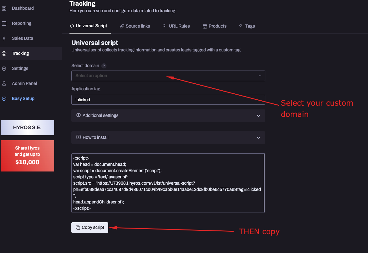
Task: Switch to the URL Rules tab
Action: tap(176, 26)
